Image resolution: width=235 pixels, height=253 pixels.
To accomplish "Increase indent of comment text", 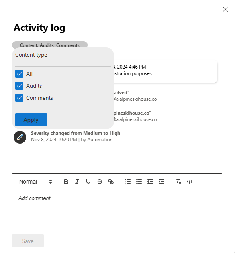I will pyautogui.click(x=161, y=182).
